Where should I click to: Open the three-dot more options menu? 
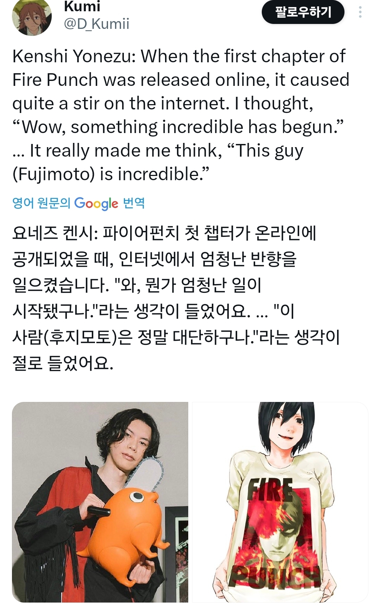click(x=360, y=12)
